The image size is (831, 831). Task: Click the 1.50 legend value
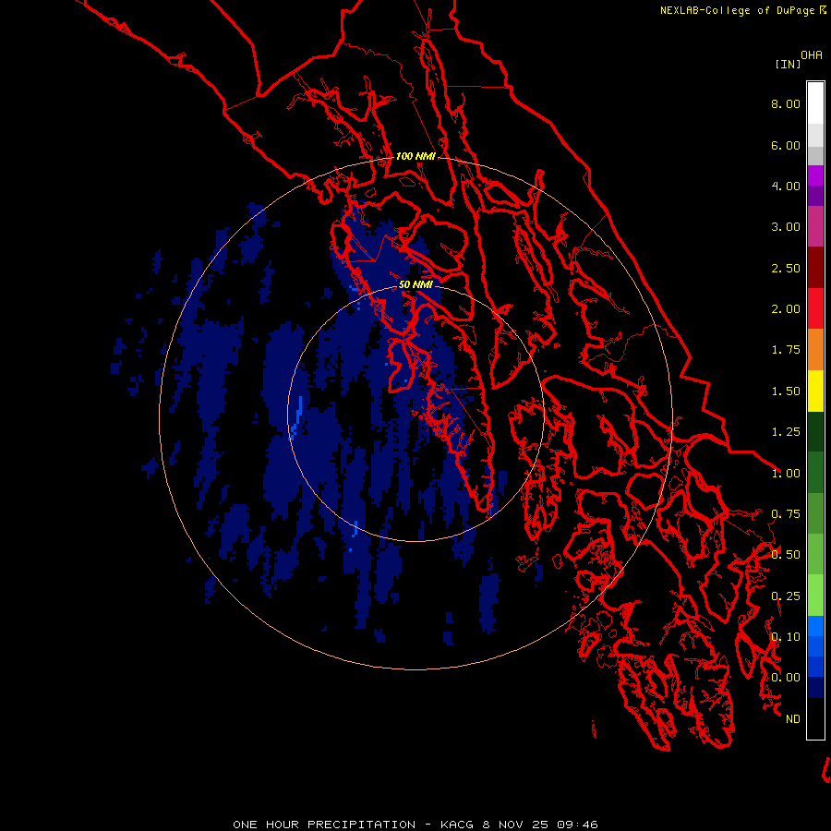point(786,391)
